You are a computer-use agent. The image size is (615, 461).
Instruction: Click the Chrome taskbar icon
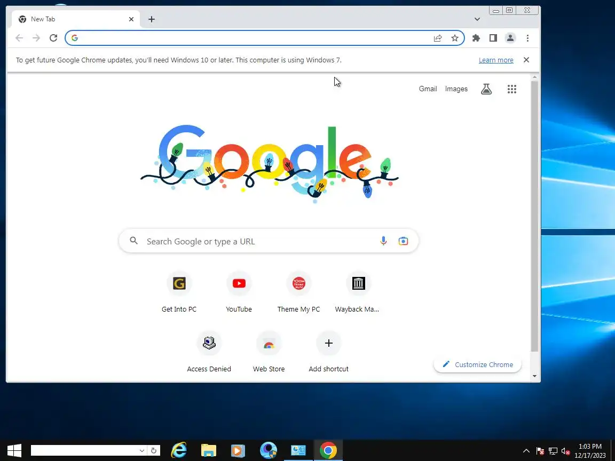[328, 450]
